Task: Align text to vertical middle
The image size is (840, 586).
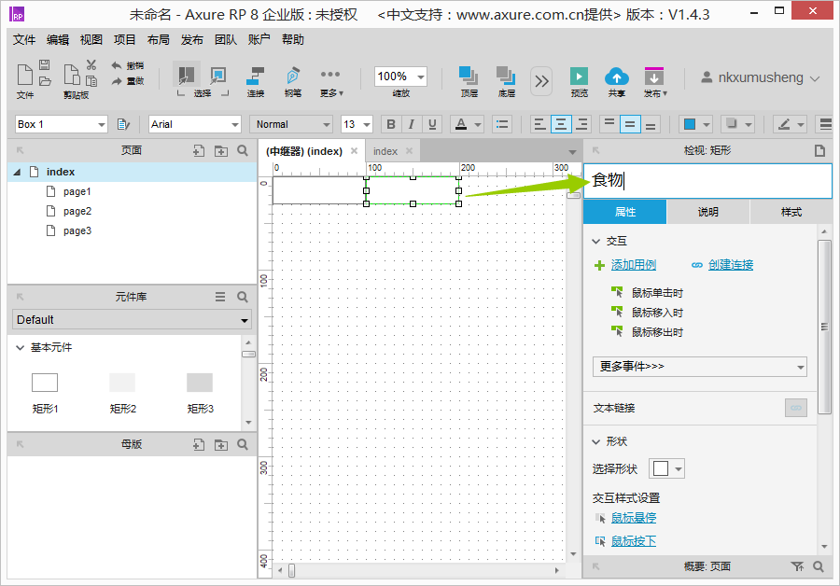Action: 630,124
